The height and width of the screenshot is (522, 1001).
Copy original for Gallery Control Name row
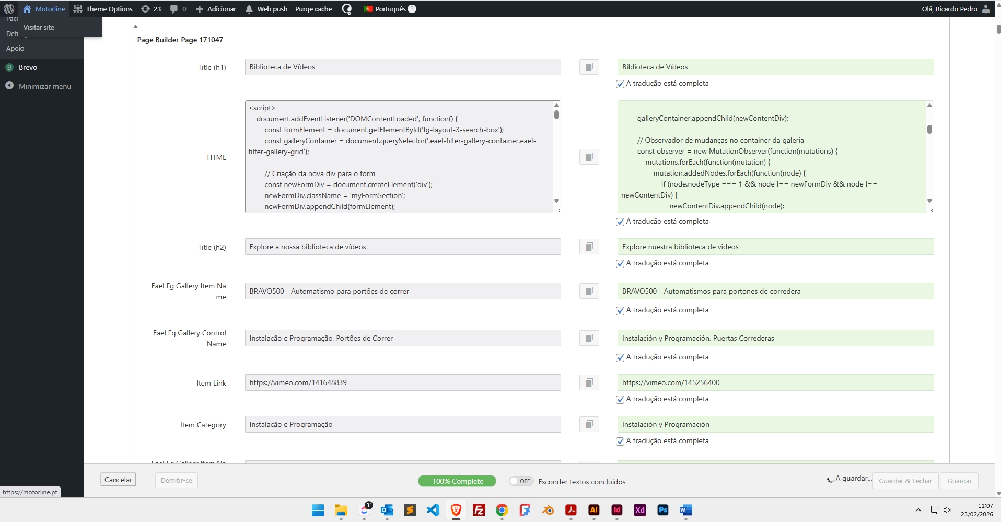(589, 338)
